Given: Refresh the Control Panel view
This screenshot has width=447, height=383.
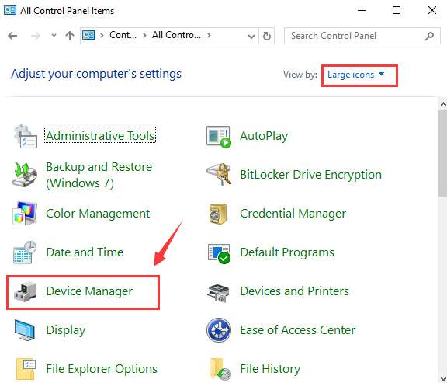Looking at the screenshot, I should 266,36.
